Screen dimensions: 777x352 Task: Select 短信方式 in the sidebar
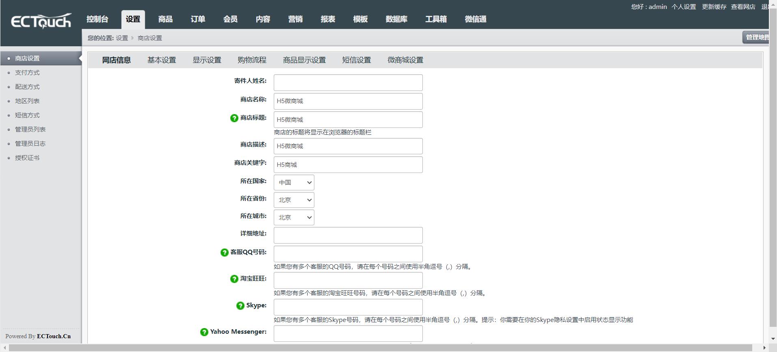pyautogui.click(x=27, y=115)
